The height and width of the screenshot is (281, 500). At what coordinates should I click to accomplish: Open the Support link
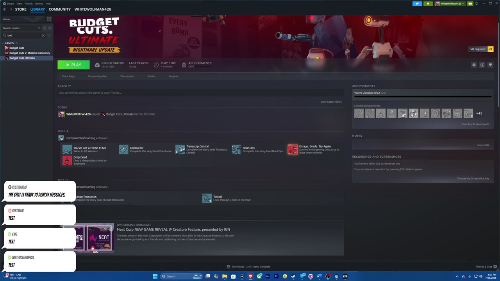point(173,76)
